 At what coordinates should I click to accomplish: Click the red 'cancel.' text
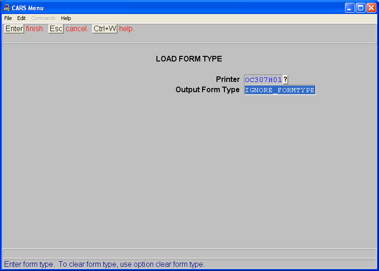point(77,29)
